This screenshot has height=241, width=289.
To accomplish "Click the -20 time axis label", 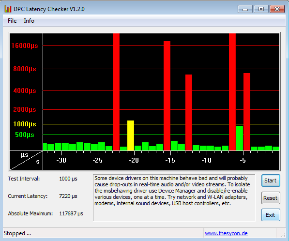I will 134,160.
